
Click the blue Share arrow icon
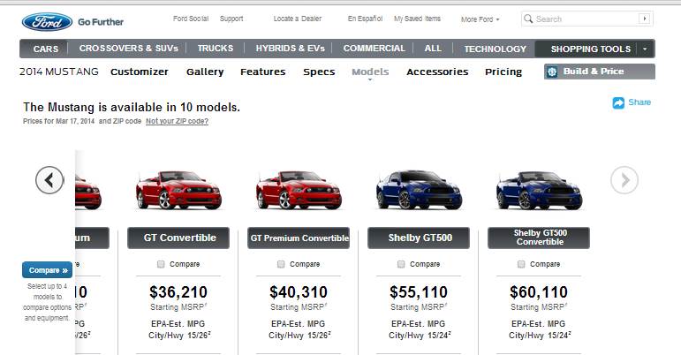point(618,102)
